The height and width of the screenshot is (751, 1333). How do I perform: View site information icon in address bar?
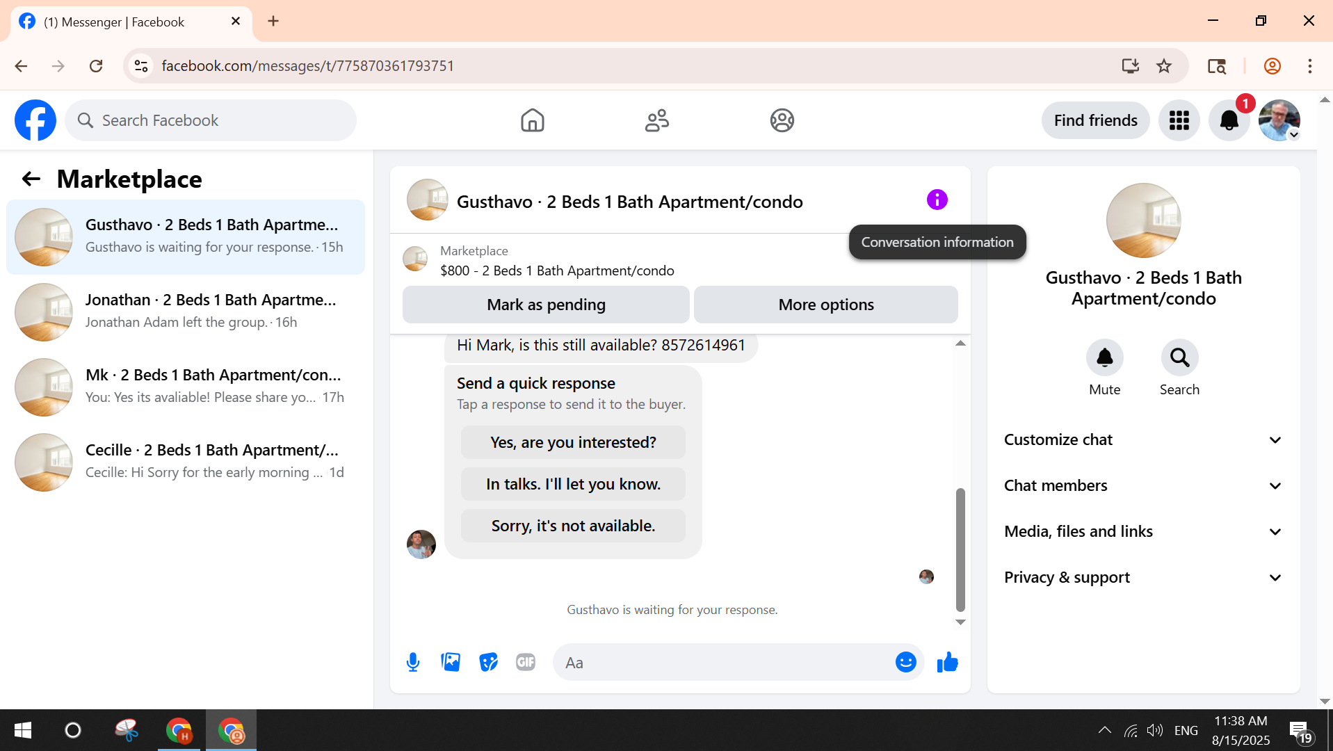pos(141,66)
